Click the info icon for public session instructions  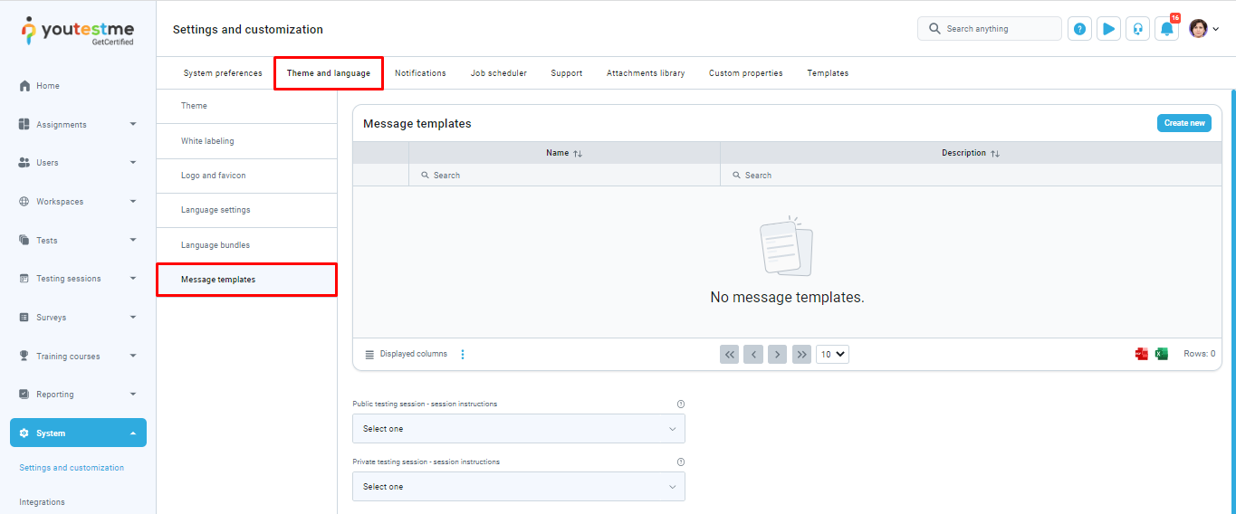pyautogui.click(x=681, y=405)
